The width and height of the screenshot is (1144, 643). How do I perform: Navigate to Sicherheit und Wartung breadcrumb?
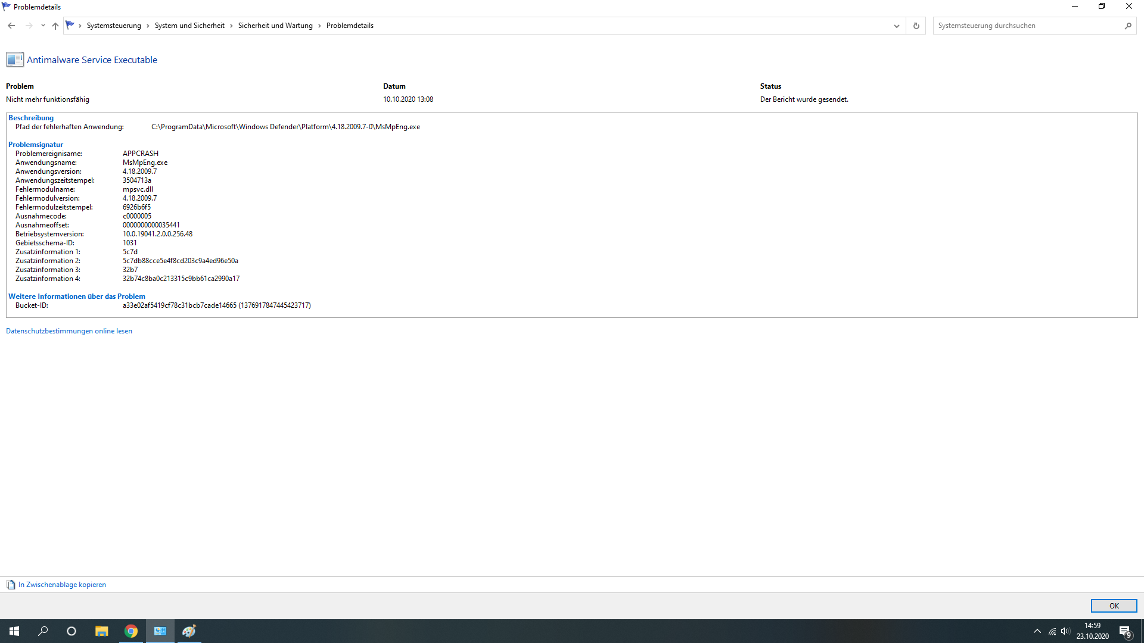point(275,26)
